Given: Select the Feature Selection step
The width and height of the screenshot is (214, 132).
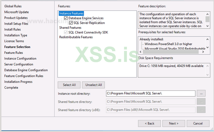Looking at the screenshot, I should (x=17, y=47).
